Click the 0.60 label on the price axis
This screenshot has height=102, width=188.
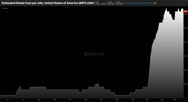(186, 70)
